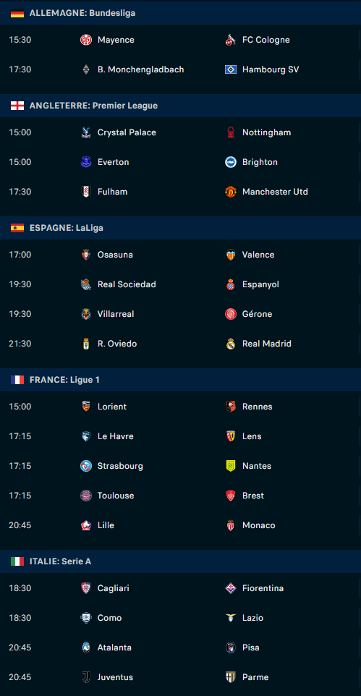Open the FRANCE: Ligue 1 header
This screenshot has height=696, width=361.
pos(180,380)
